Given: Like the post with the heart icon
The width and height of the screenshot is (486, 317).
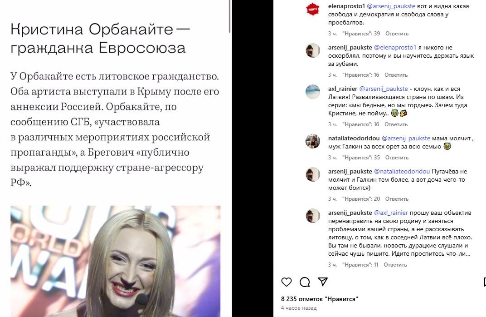Looking at the screenshot, I should [x=287, y=282].
